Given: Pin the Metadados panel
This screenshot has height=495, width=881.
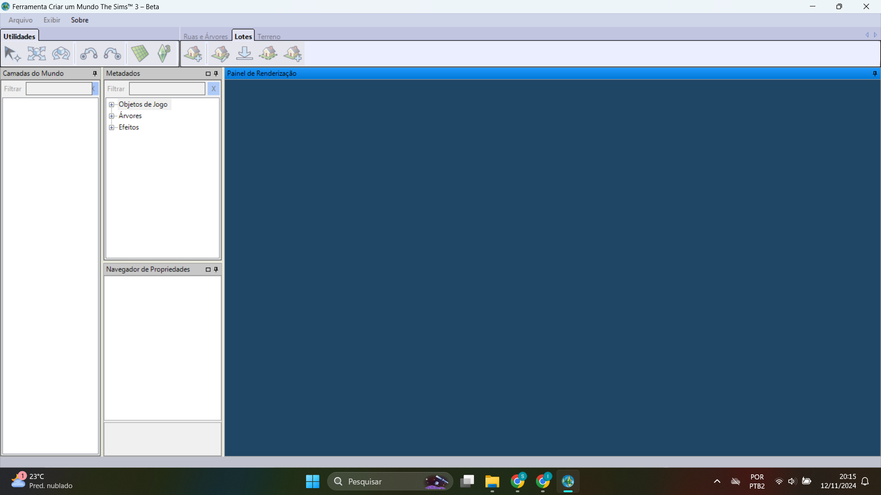Looking at the screenshot, I should tap(215, 73).
